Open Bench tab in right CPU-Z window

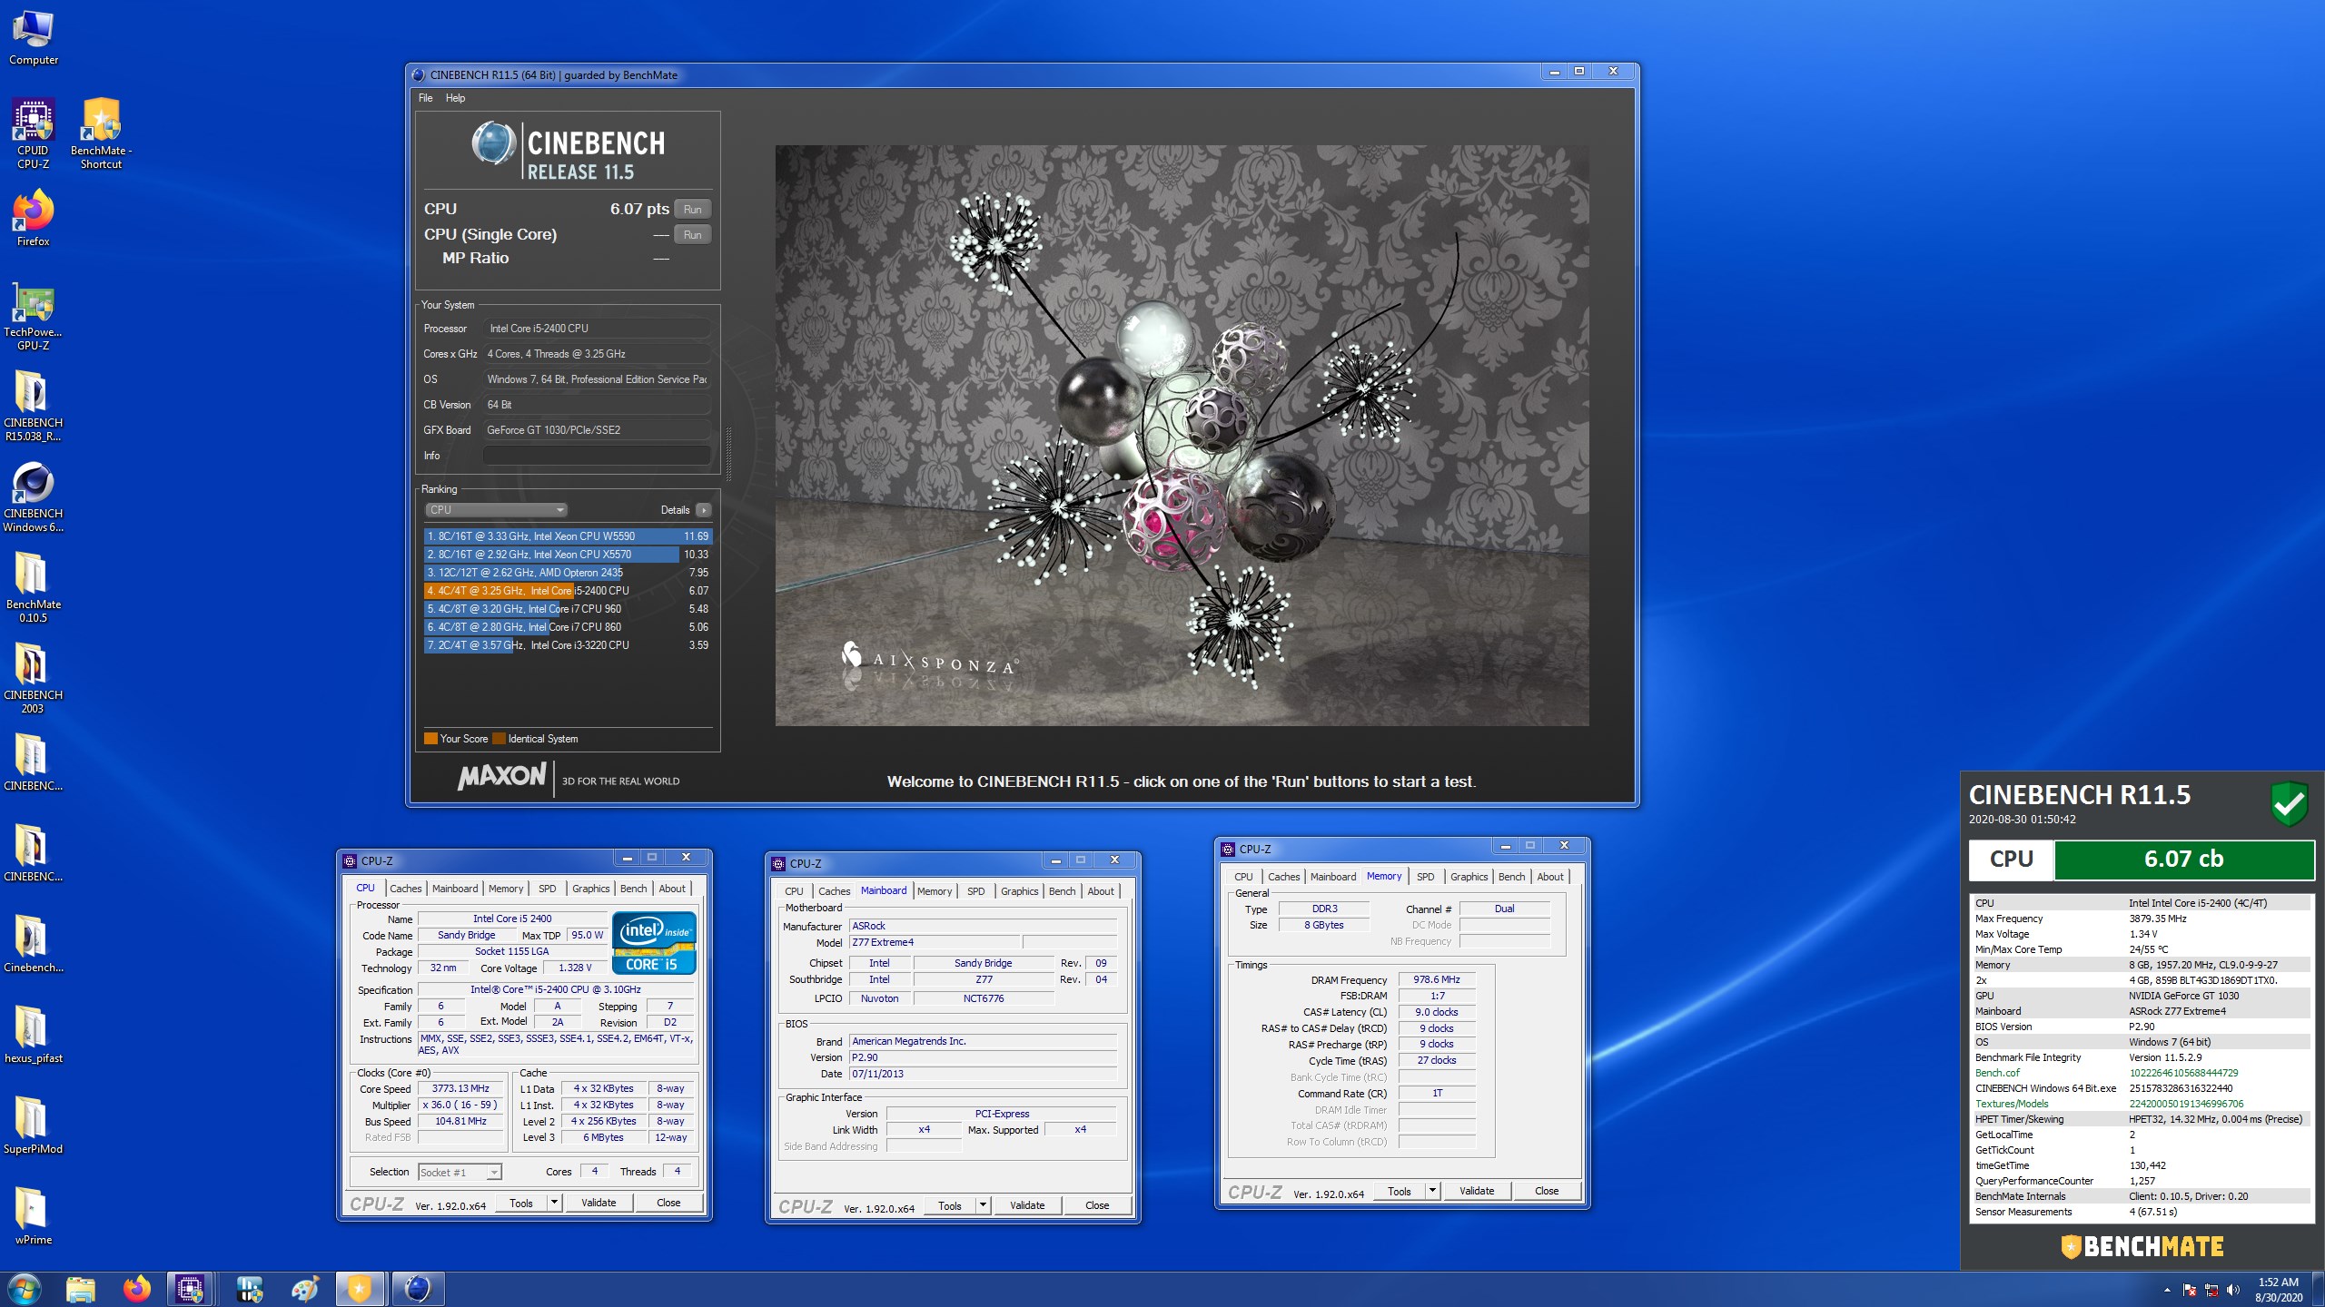pyautogui.click(x=1511, y=877)
